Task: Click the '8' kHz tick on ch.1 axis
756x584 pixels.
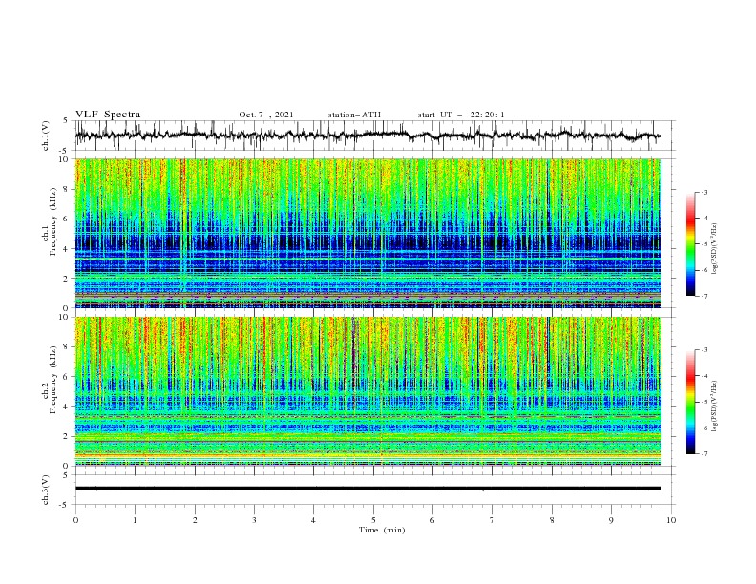Action: click(68, 189)
